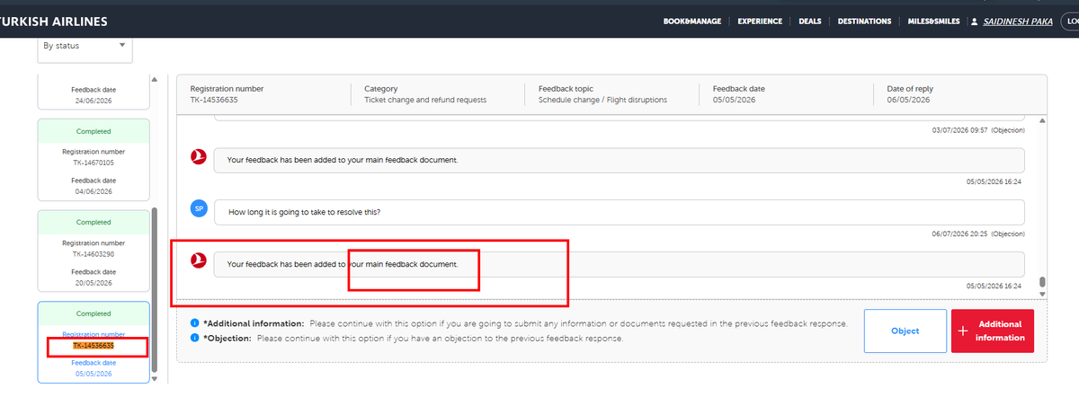
Task: Click timestamp 03/07/2026 09:57 (Objection)
Action: tap(978, 130)
